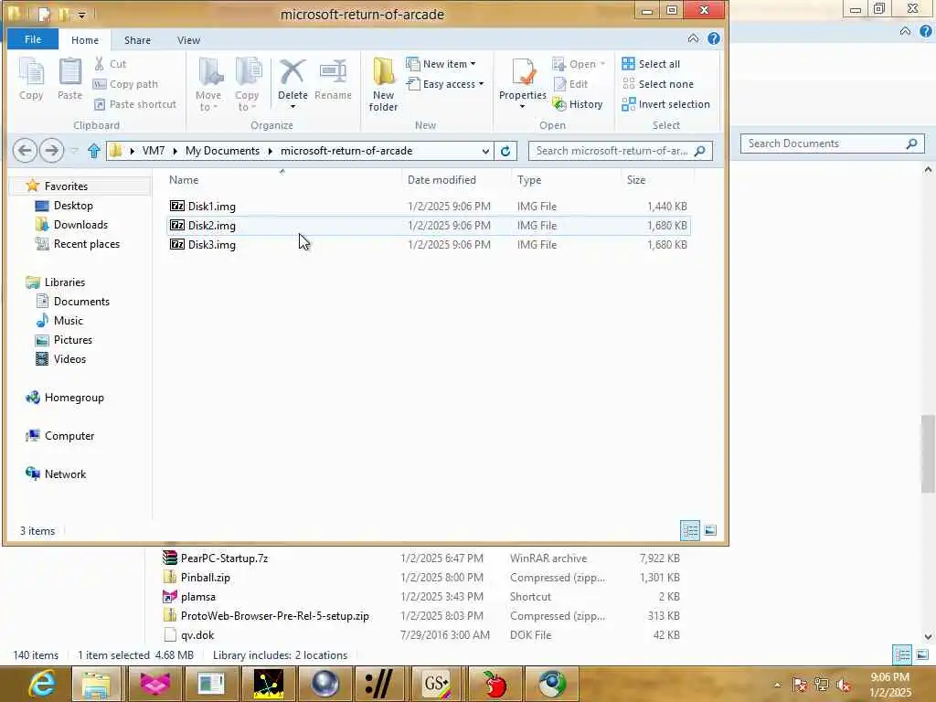The width and height of the screenshot is (936, 702).
Task: Select the Disk1.img file
Action: [x=429, y=207]
